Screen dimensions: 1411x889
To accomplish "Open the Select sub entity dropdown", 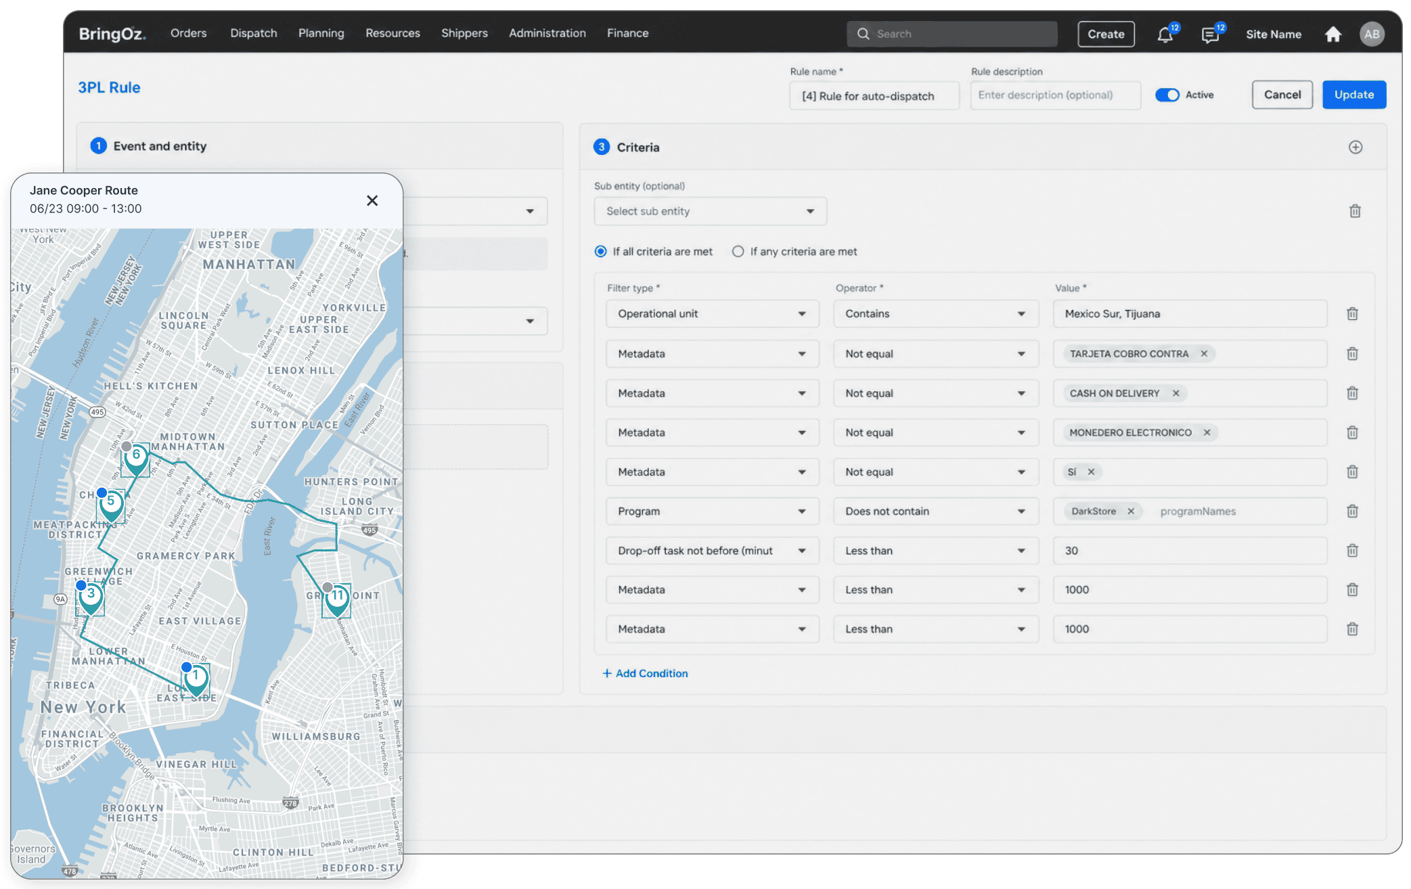I will pos(710,211).
